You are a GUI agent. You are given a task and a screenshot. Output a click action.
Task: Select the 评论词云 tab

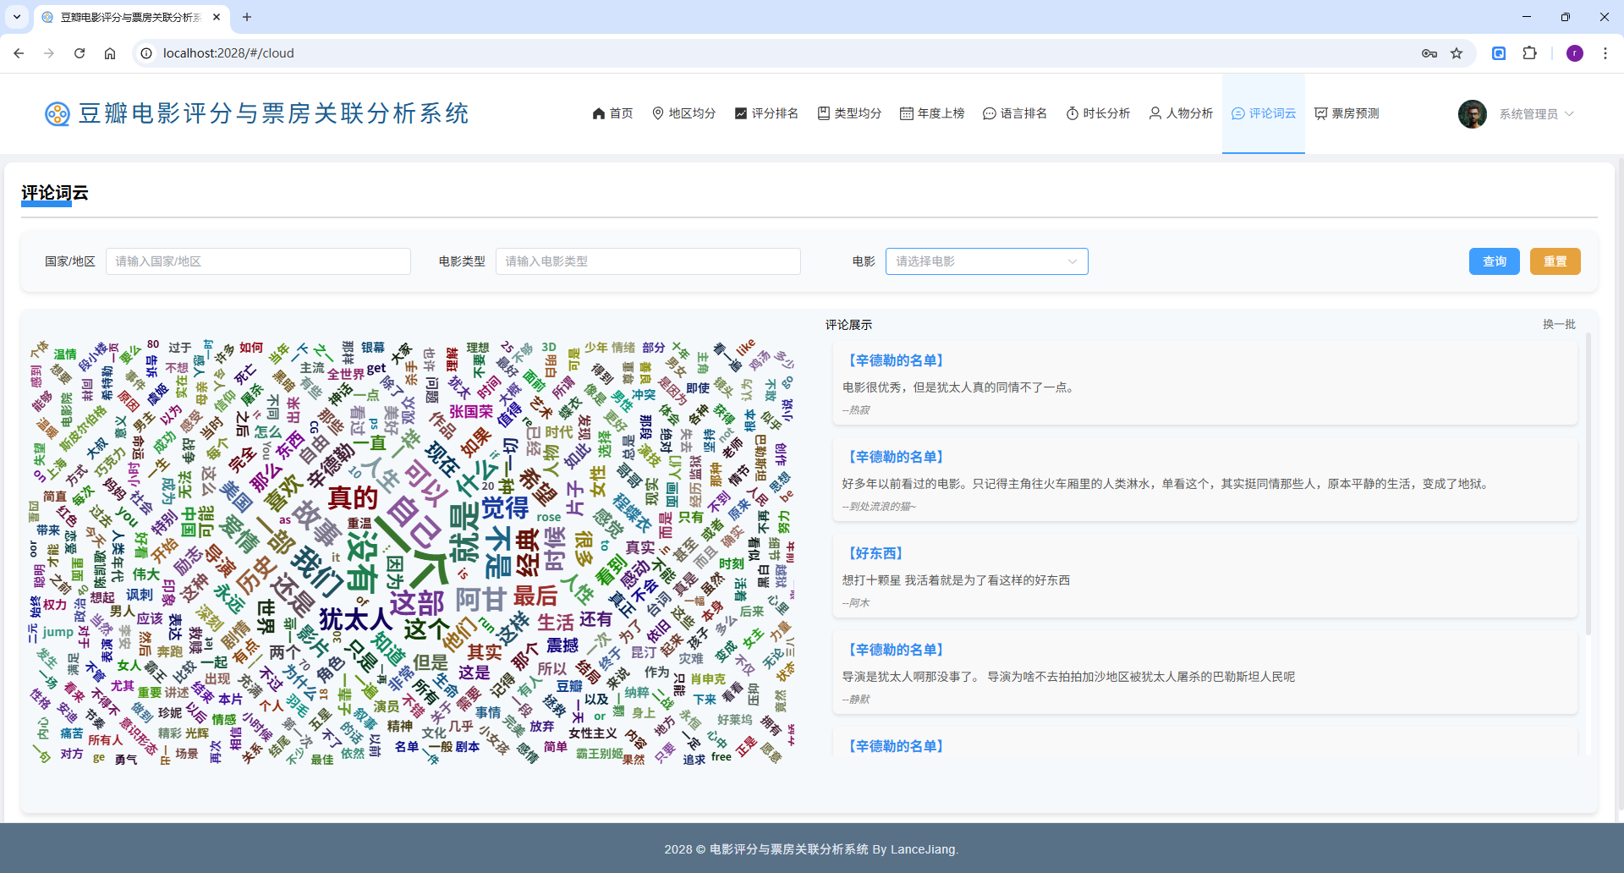click(1264, 113)
